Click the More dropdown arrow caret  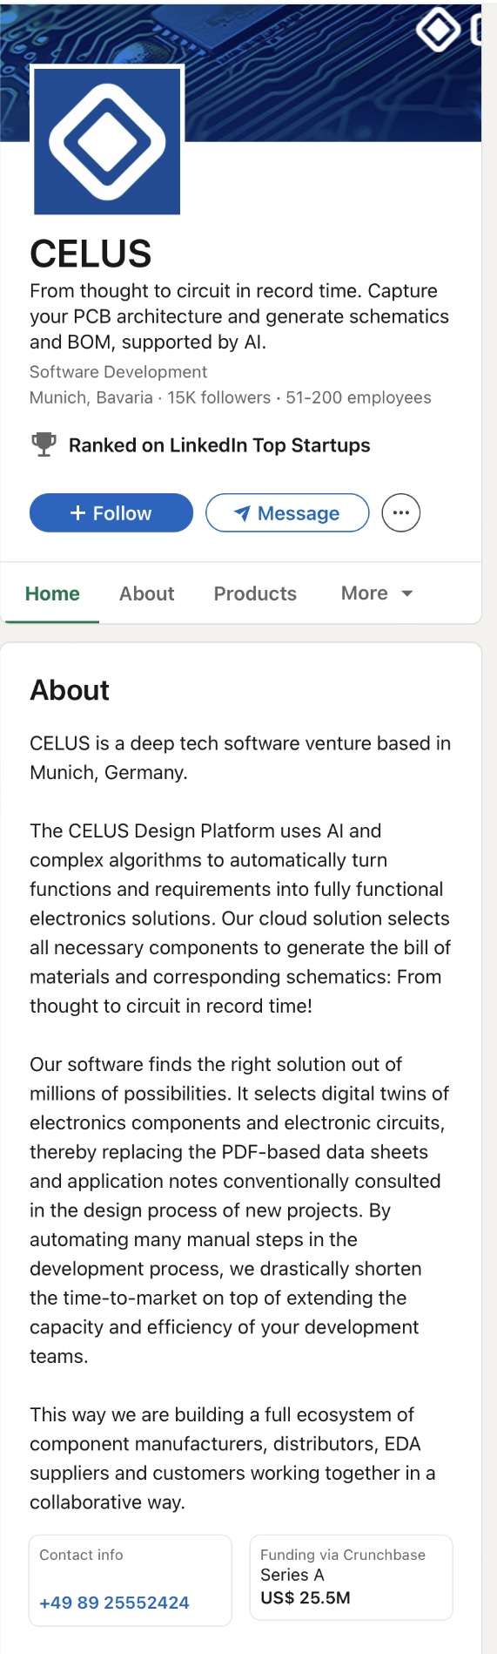click(406, 593)
